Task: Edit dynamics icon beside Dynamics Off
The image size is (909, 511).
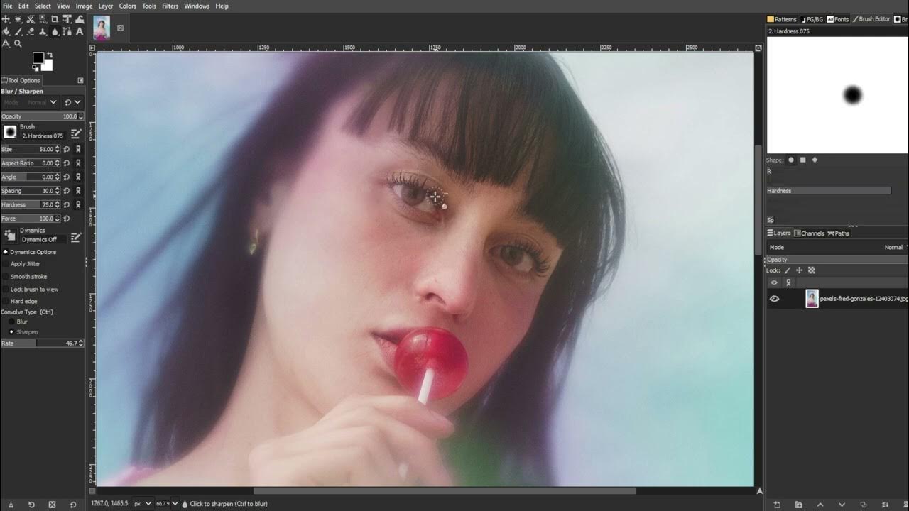Action: pyautogui.click(x=76, y=237)
